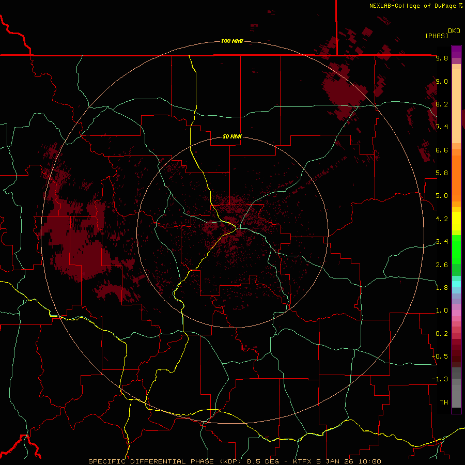Click the 5.8 scale value

click(442, 173)
